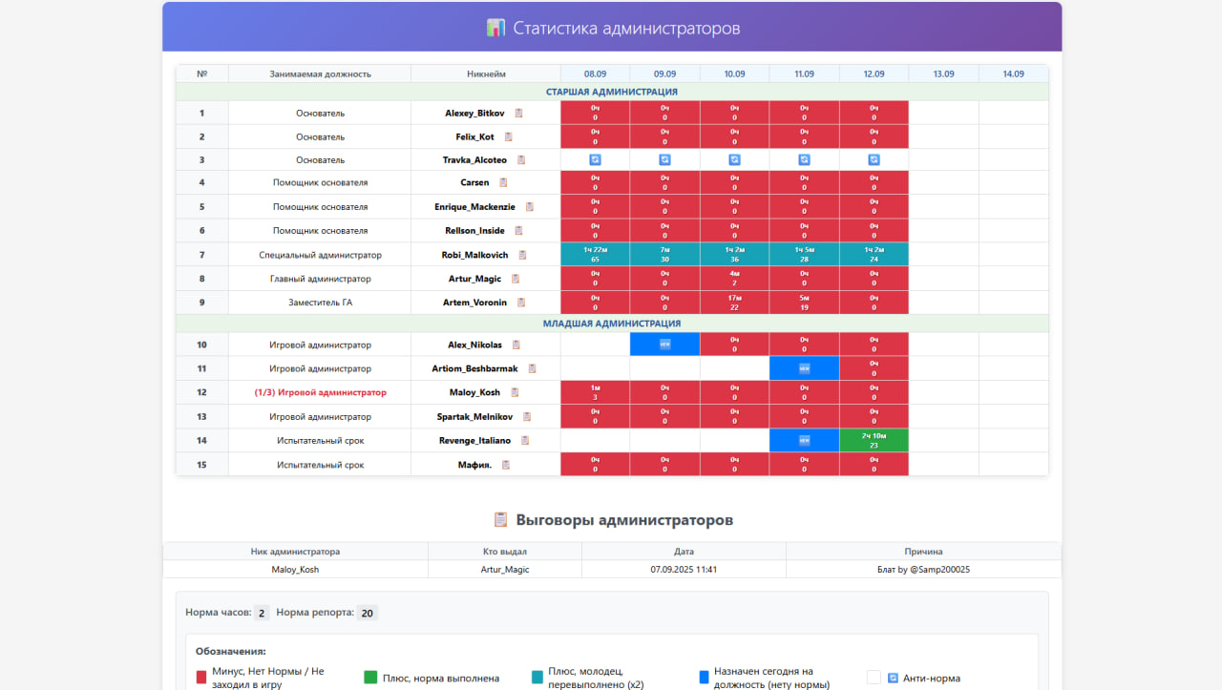Click anti-norm refresh icon in Travka_Alcoteo's 08.09 cell

click(x=595, y=159)
